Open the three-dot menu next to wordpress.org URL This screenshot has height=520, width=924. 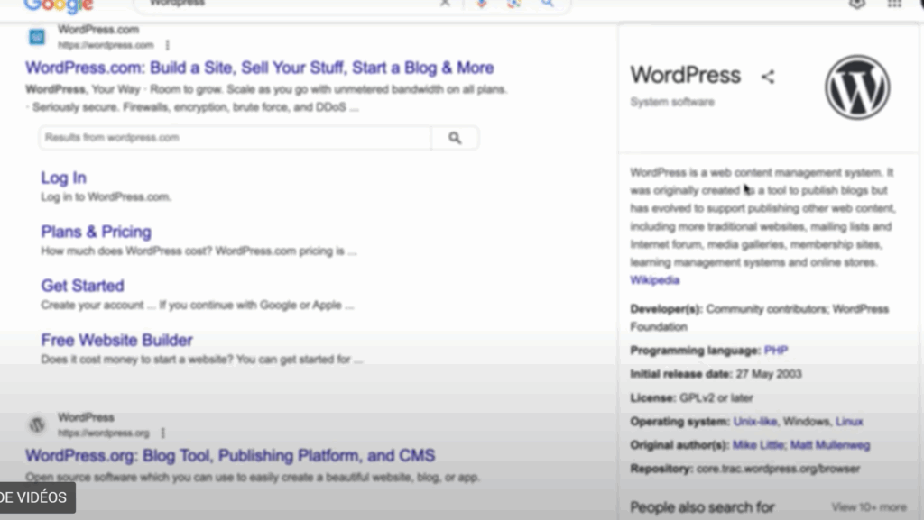coord(163,433)
